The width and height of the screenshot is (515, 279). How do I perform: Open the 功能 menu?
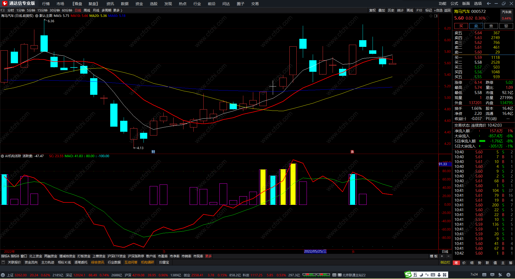point(443,3)
